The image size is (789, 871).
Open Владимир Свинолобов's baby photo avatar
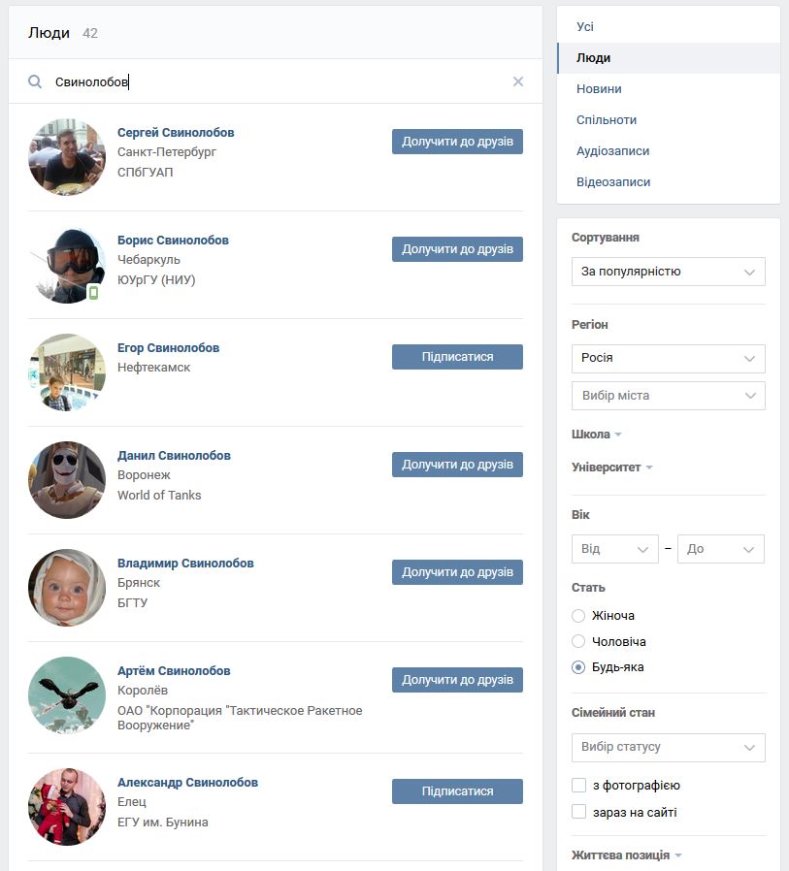(67, 588)
